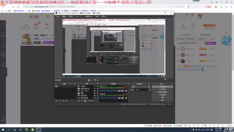Open OBS 编辑(E) menu

[x=64, y=16]
